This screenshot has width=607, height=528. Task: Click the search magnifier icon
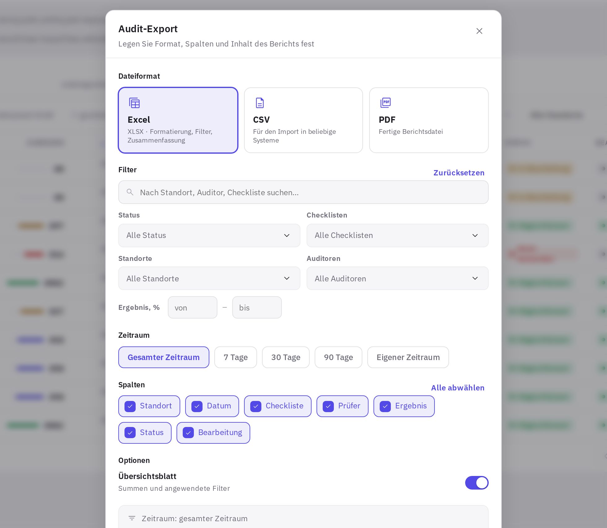point(130,192)
